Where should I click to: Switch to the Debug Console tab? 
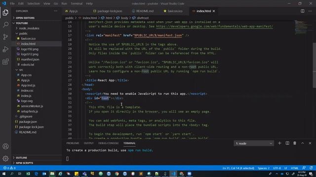click(109, 143)
